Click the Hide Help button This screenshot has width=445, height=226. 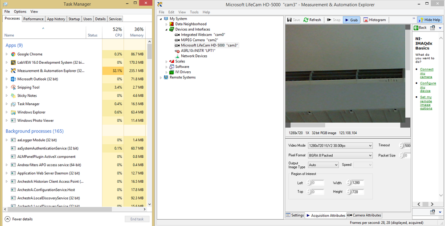[430, 20]
